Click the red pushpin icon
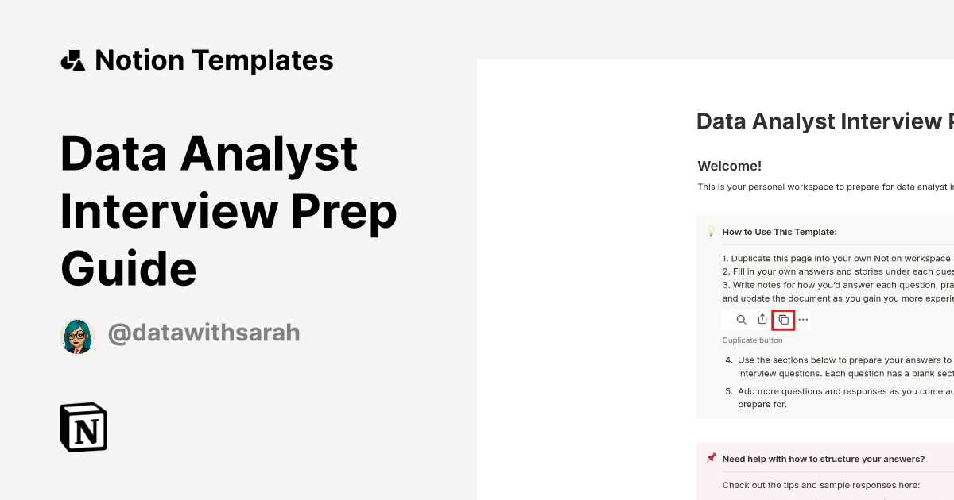The width and height of the screenshot is (954, 500). pyautogui.click(x=711, y=457)
